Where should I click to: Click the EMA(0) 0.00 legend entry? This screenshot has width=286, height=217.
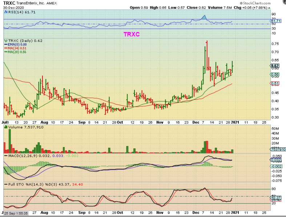click(17, 45)
